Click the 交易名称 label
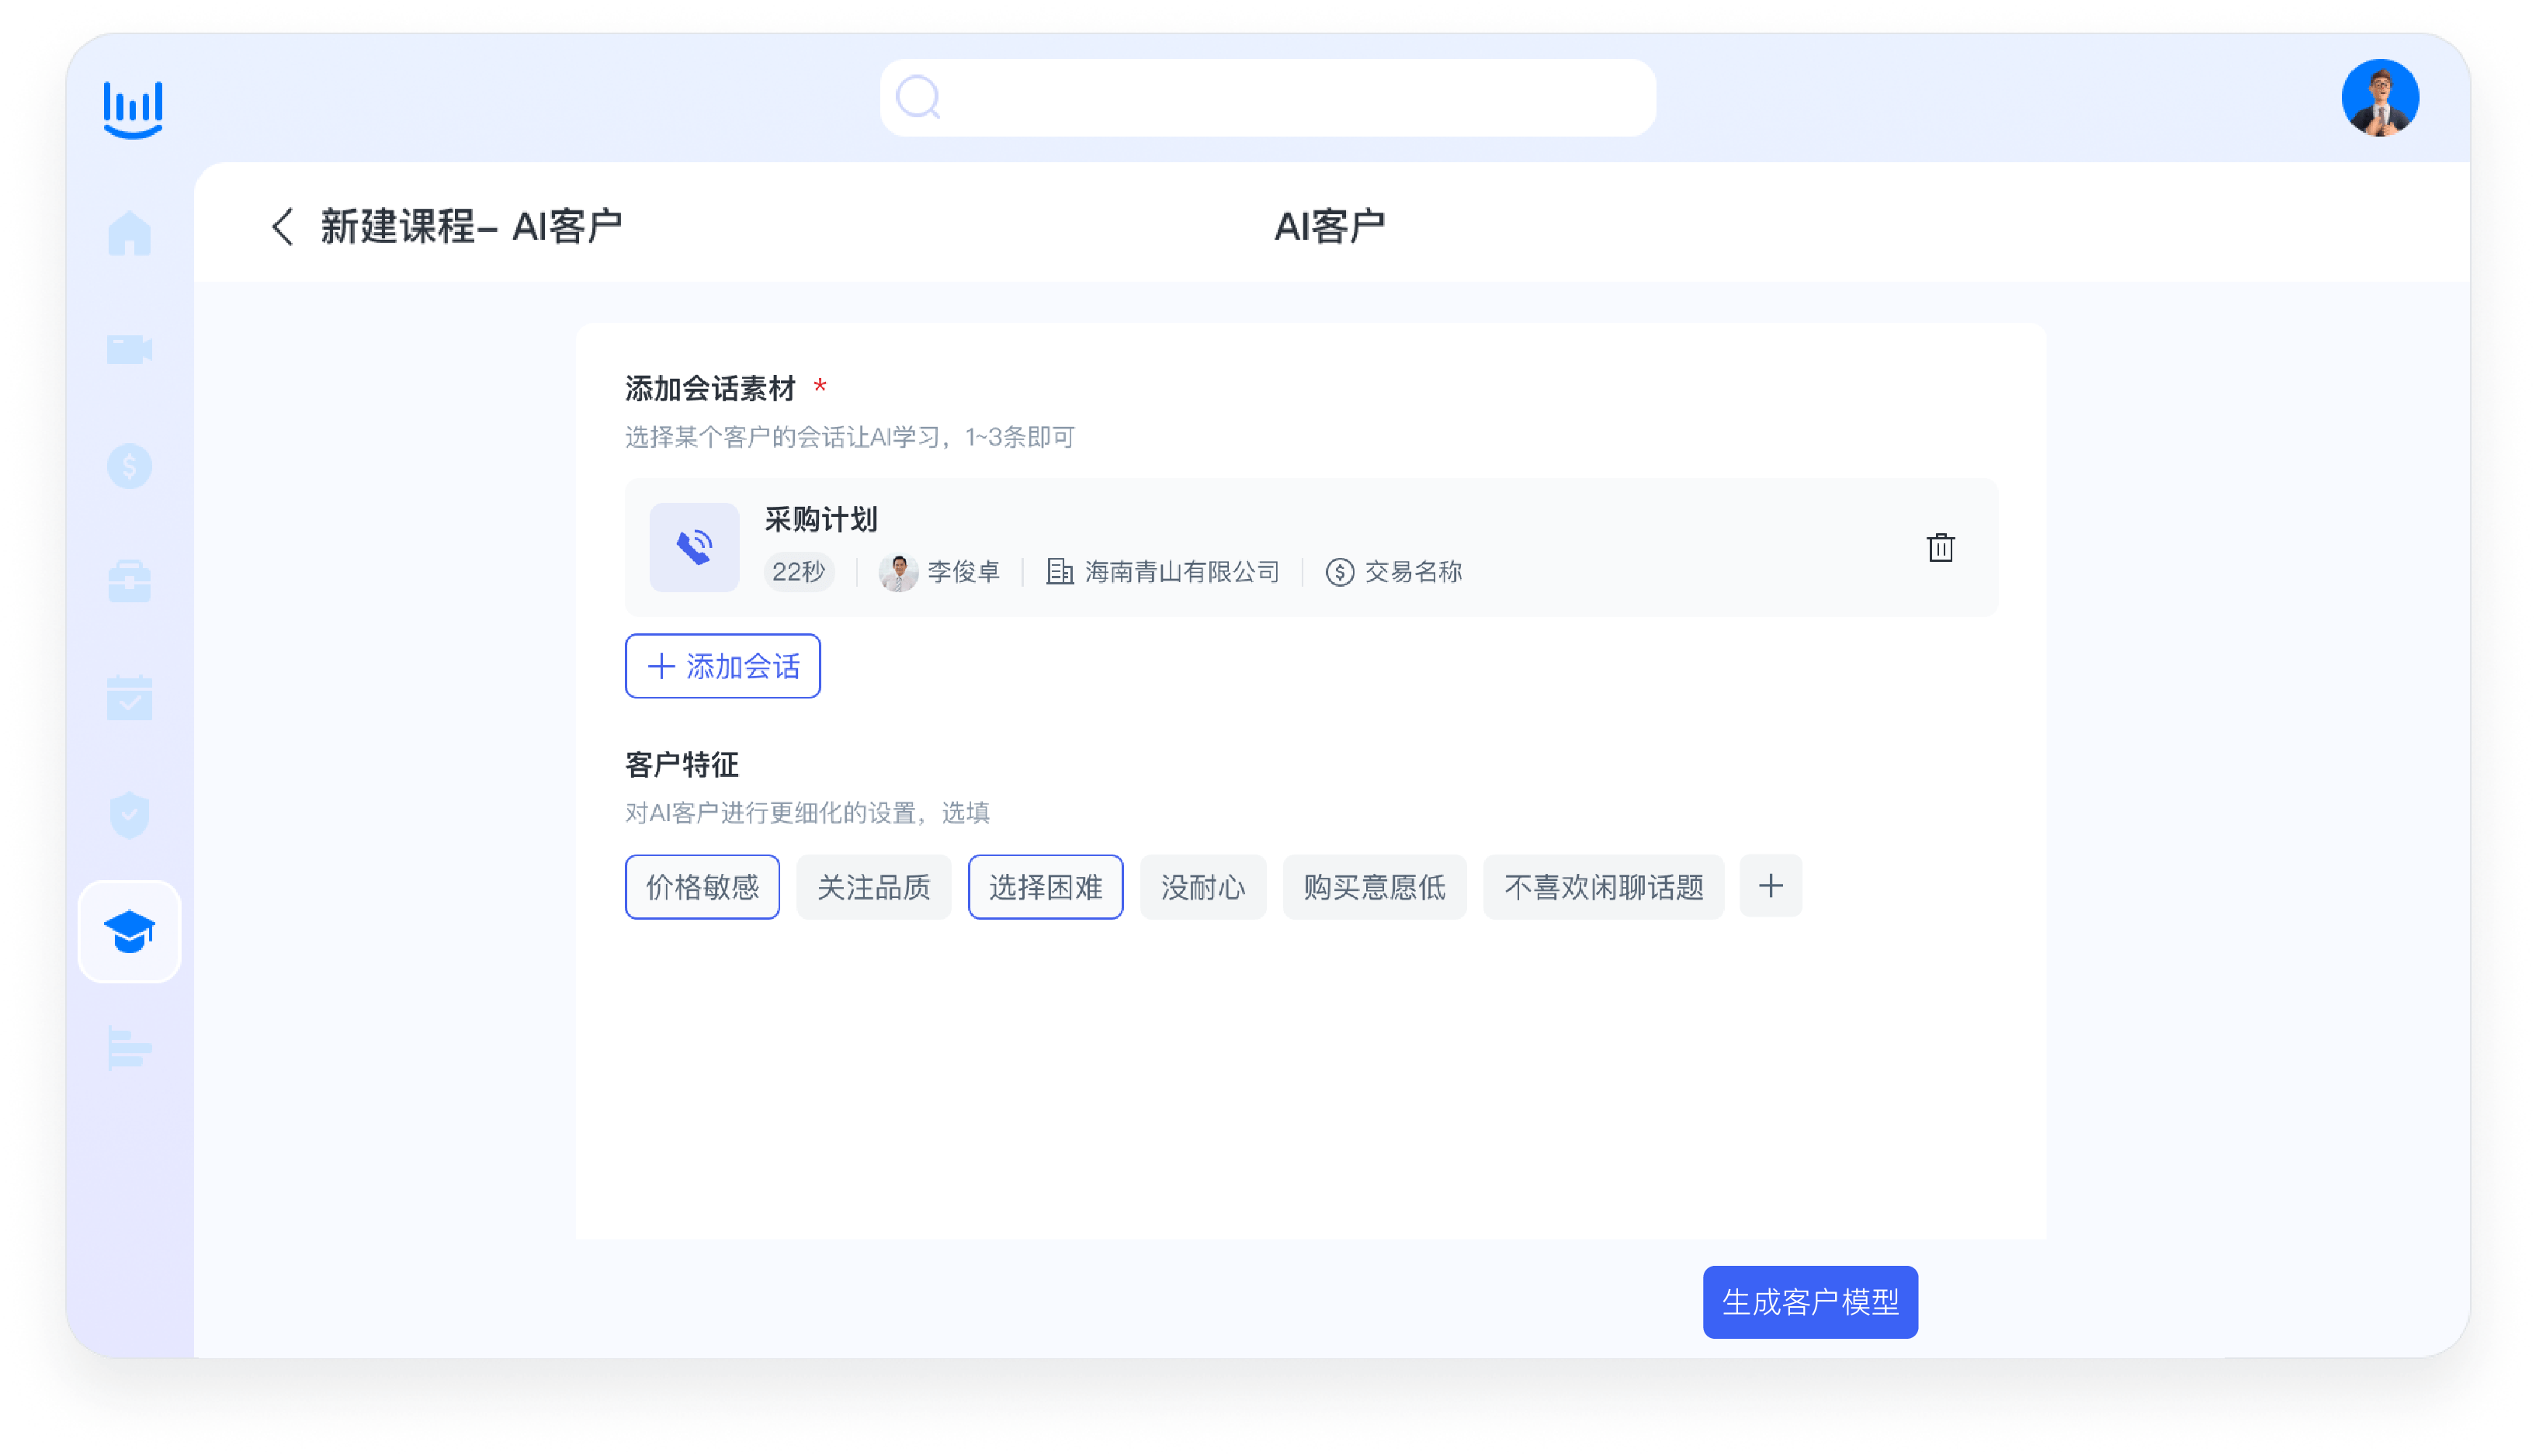 click(x=1413, y=571)
